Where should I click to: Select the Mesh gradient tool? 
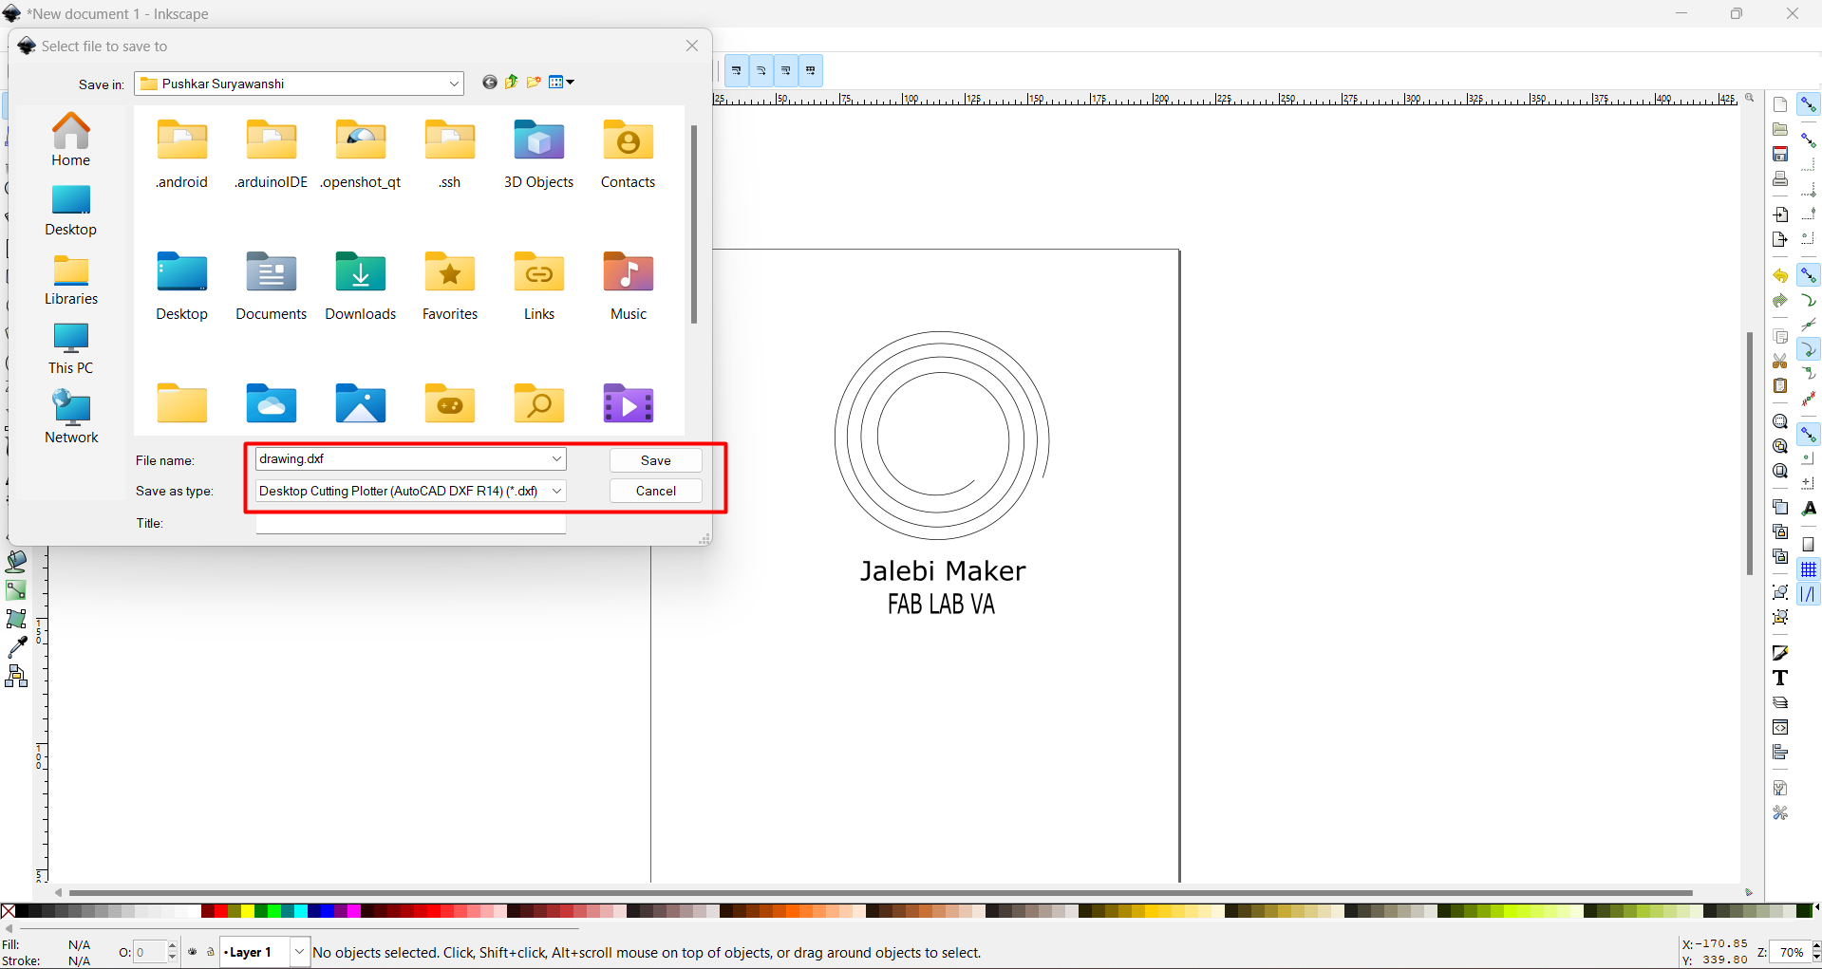click(x=16, y=619)
